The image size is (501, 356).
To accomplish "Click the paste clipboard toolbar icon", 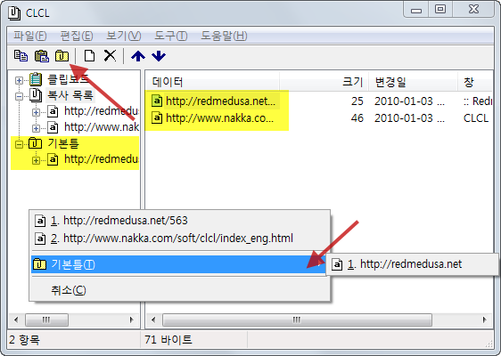I will point(42,56).
